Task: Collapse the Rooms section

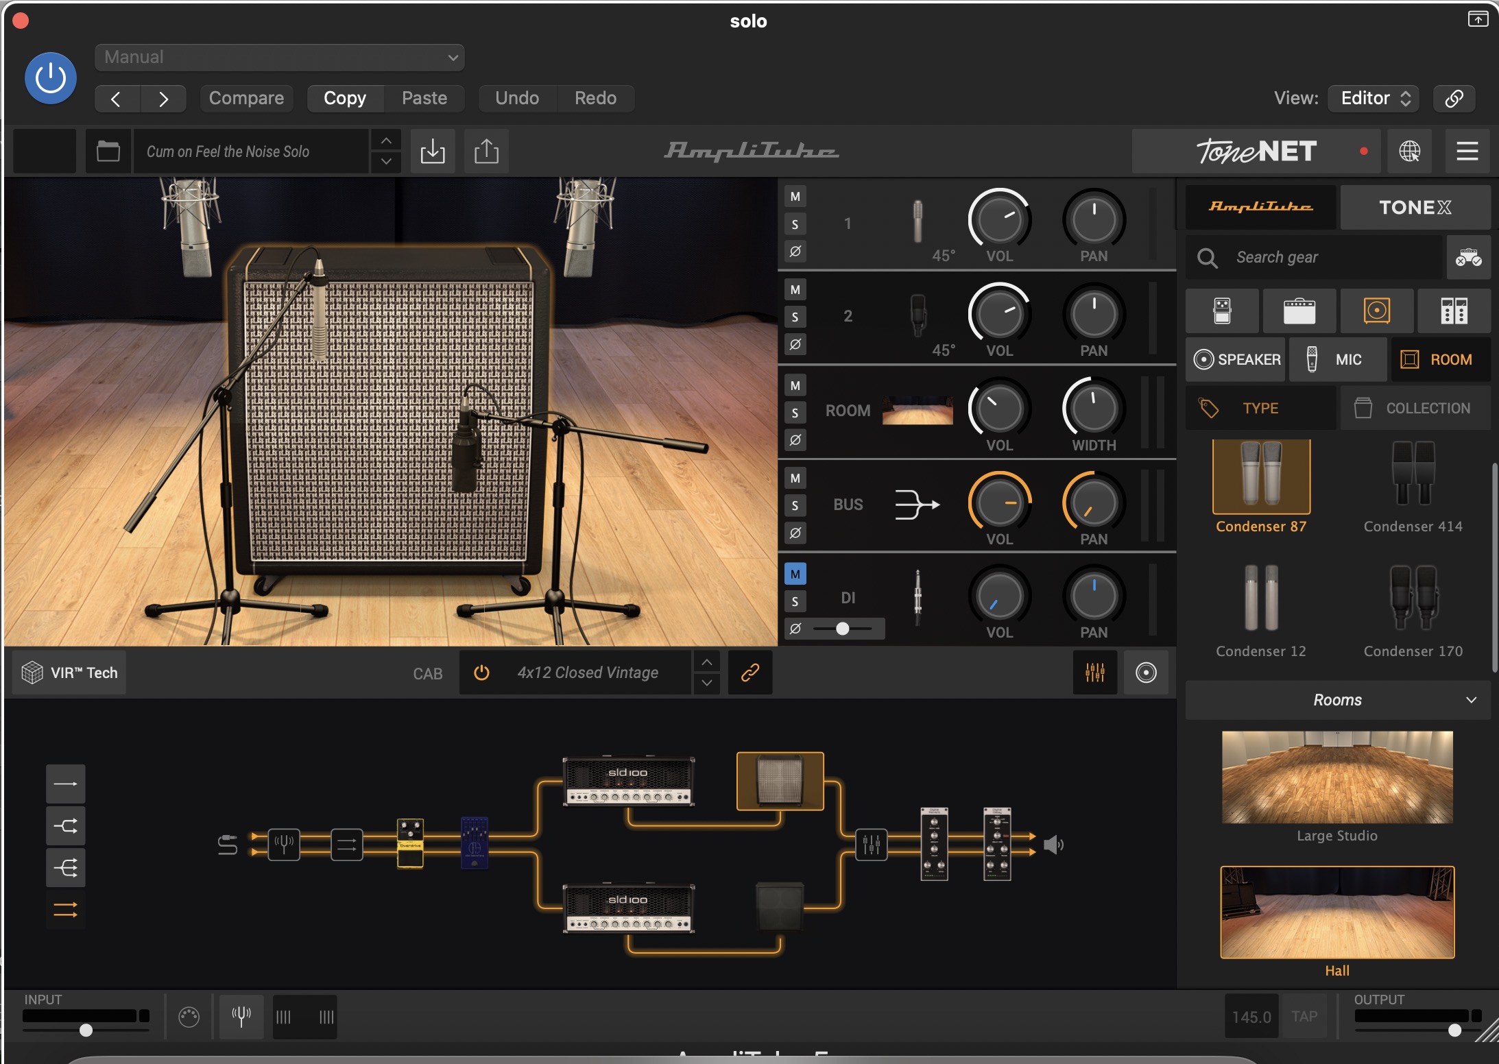Action: (1470, 700)
